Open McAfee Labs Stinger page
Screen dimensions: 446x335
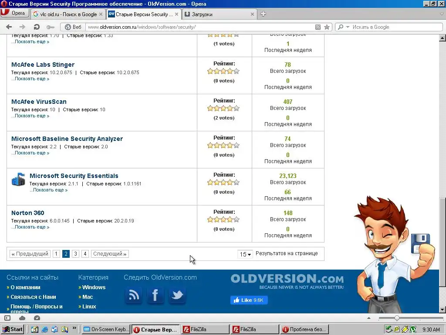pyautogui.click(x=43, y=65)
